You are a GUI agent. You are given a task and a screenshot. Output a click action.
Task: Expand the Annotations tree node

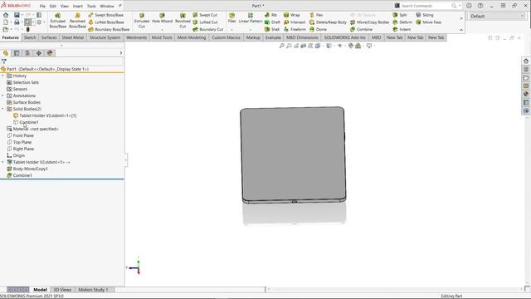pos(3,96)
